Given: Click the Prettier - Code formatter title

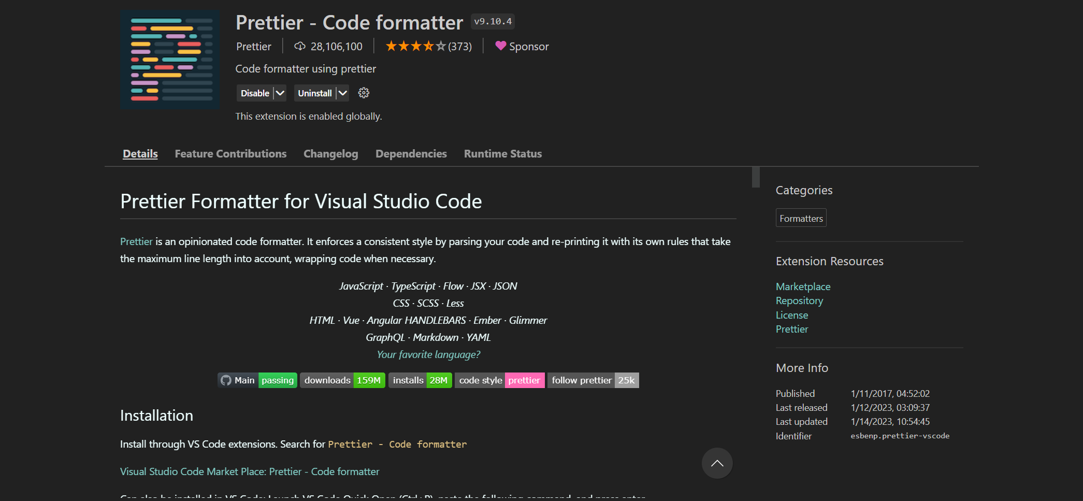Looking at the screenshot, I should click(349, 23).
